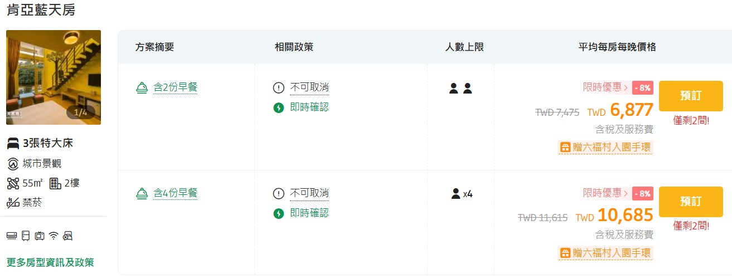Click the air conditioner amenity icon

pyautogui.click(x=12, y=236)
